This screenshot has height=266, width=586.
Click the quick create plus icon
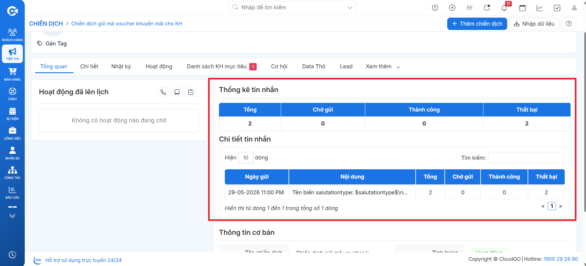[452, 8]
